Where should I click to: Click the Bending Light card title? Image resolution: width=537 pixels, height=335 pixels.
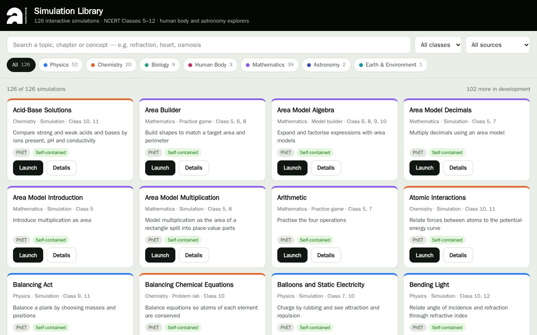pos(429,285)
